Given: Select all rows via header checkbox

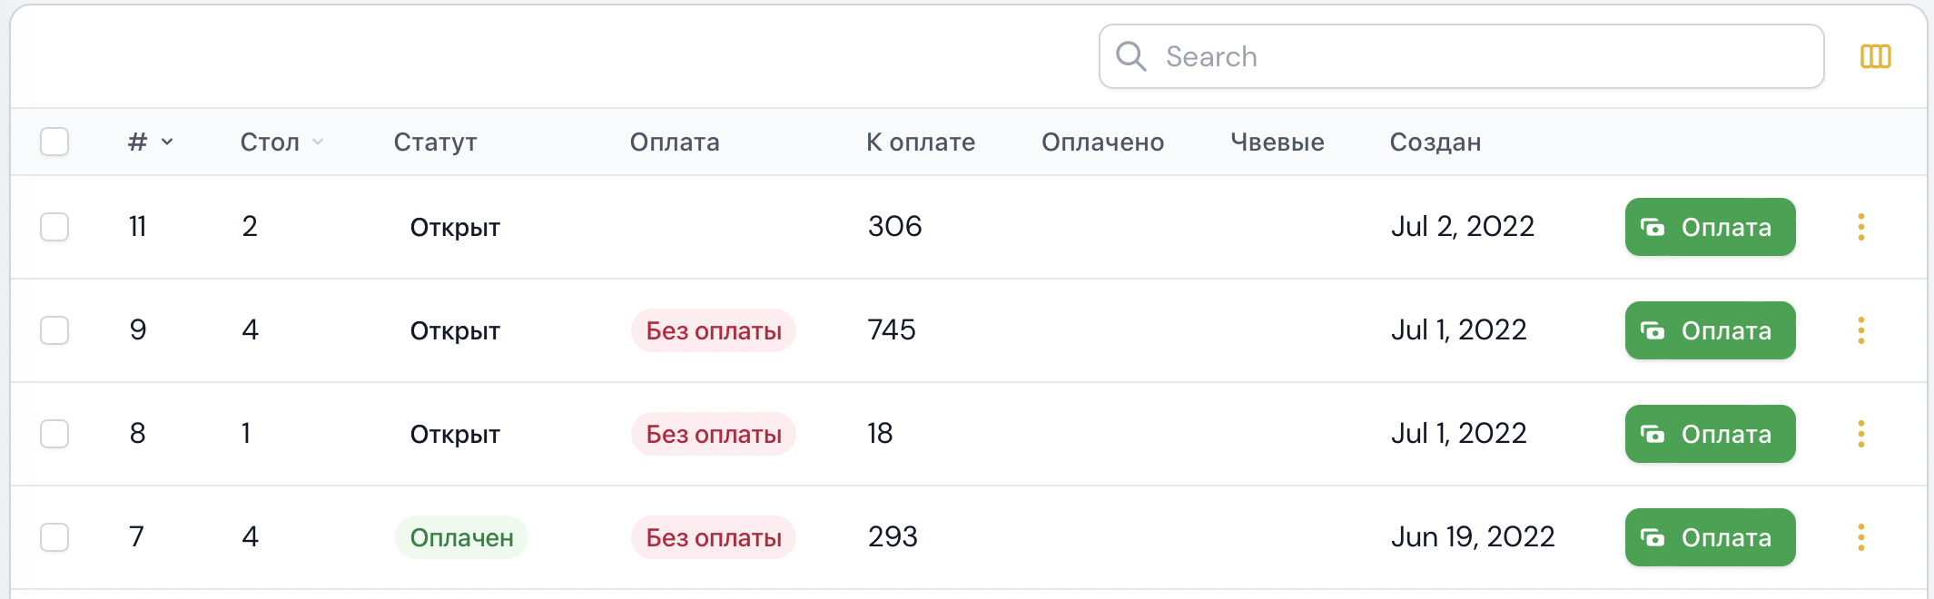Looking at the screenshot, I should (x=54, y=142).
